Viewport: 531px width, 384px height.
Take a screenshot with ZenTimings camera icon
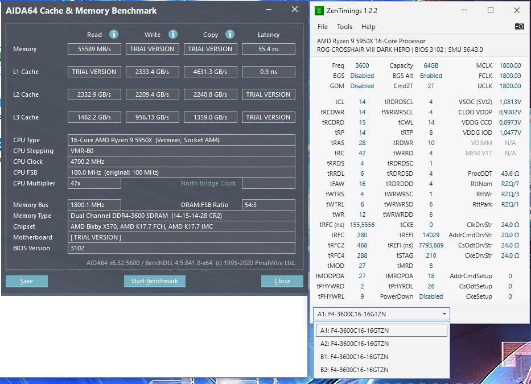(x=519, y=26)
